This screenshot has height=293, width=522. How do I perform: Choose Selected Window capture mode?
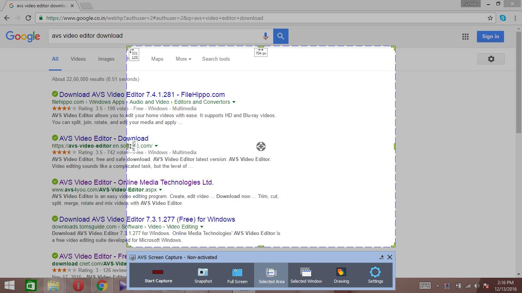point(306,275)
